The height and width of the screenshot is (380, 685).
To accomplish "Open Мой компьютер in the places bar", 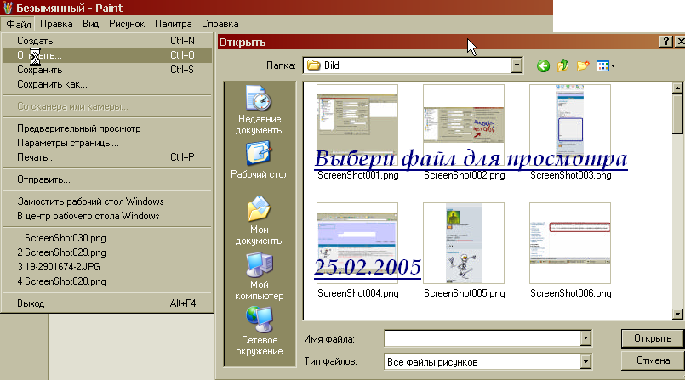I will (260, 276).
